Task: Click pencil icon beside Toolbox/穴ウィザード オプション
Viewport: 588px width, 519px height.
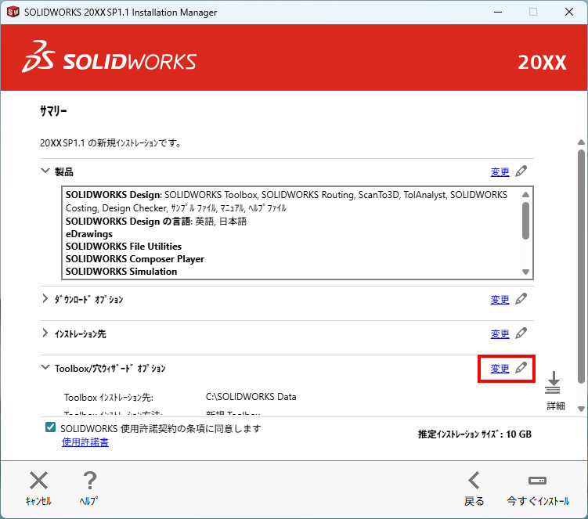Action: coord(521,368)
